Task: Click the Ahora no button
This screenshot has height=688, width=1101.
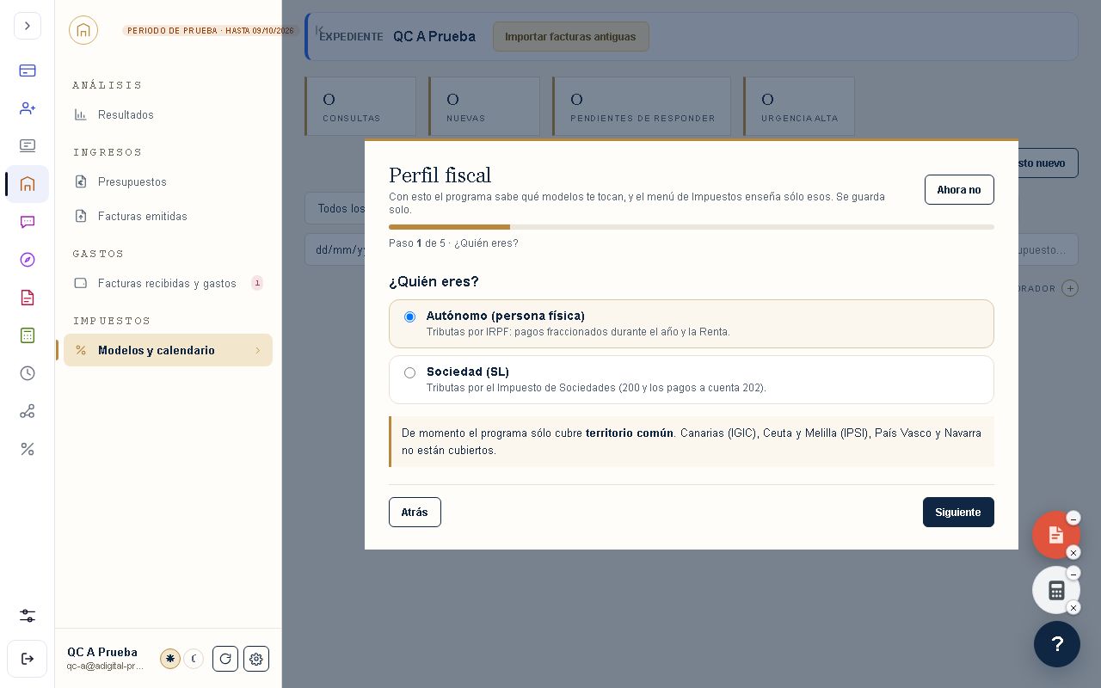Action: click(959, 189)
